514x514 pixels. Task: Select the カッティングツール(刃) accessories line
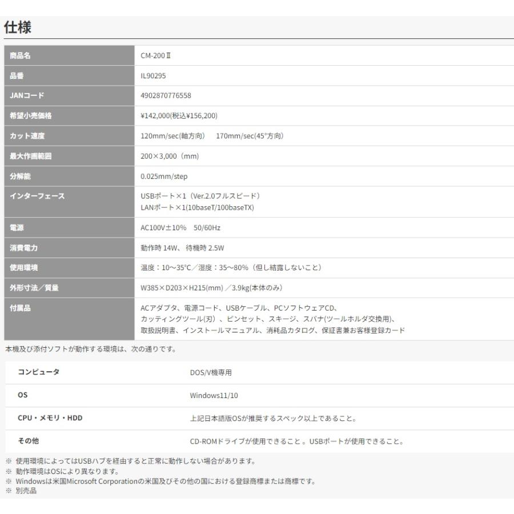coord(268,319)
